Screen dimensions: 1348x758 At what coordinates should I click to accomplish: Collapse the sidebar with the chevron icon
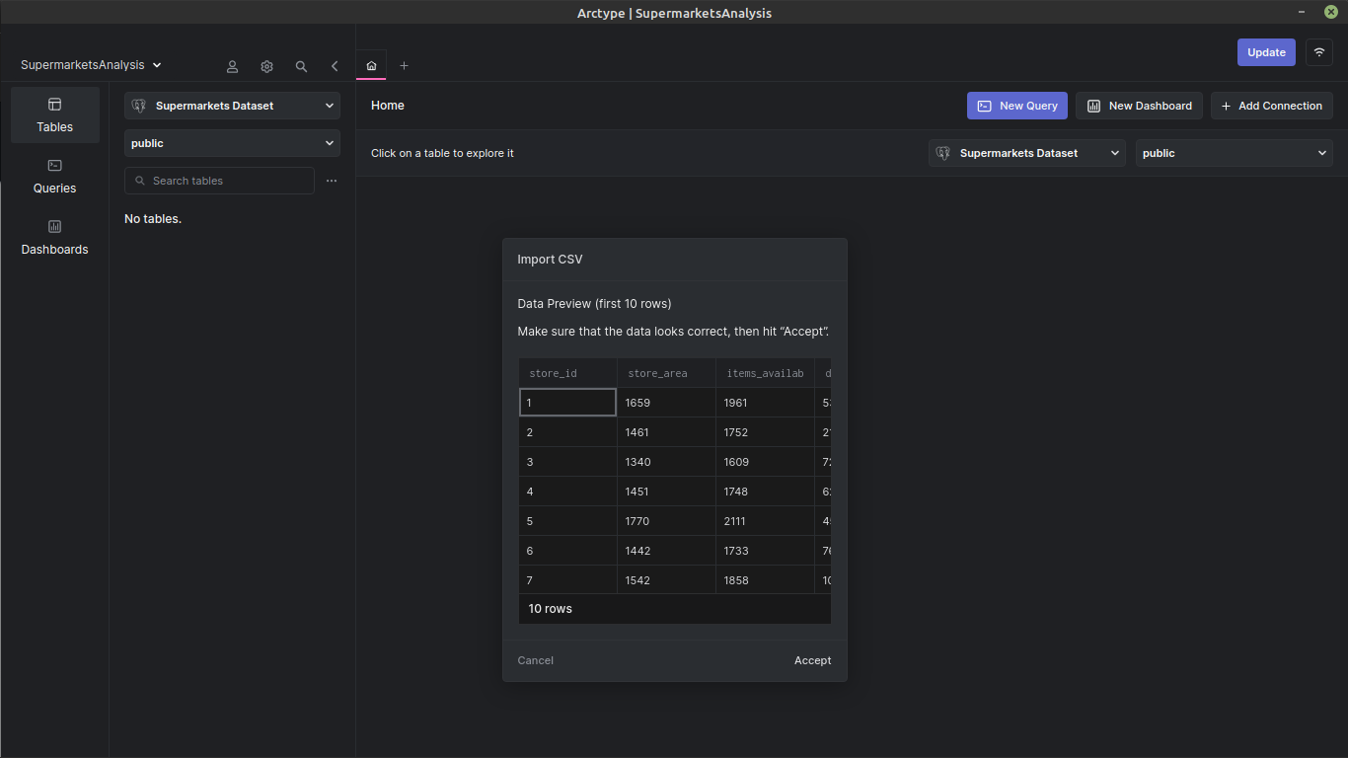coord(335,66)
